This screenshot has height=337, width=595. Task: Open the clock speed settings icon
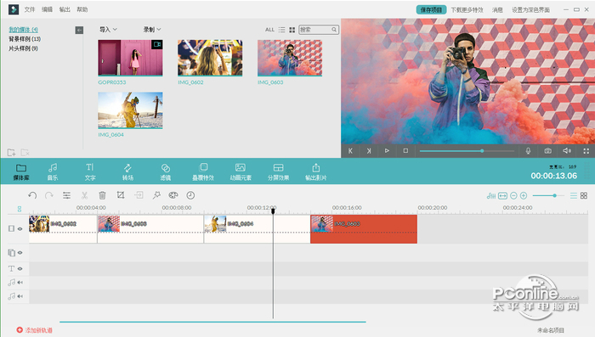coord(190,195)
